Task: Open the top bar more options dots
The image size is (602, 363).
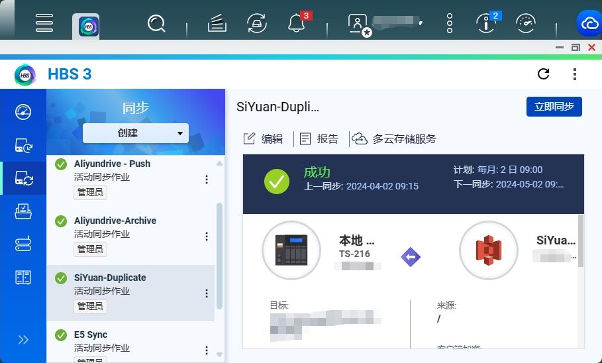Action: [450, 23]
